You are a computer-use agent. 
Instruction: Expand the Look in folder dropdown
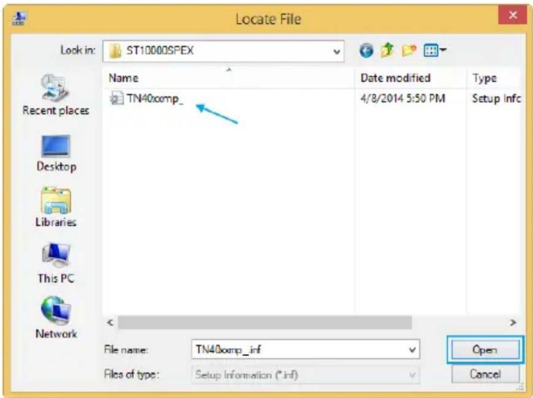click(336, 51)
